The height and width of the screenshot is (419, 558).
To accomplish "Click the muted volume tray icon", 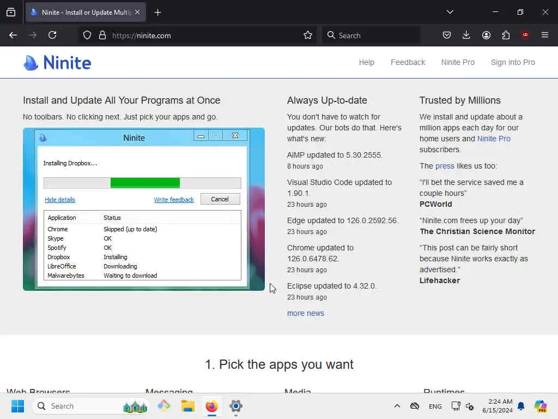I will tap(470, 406).
